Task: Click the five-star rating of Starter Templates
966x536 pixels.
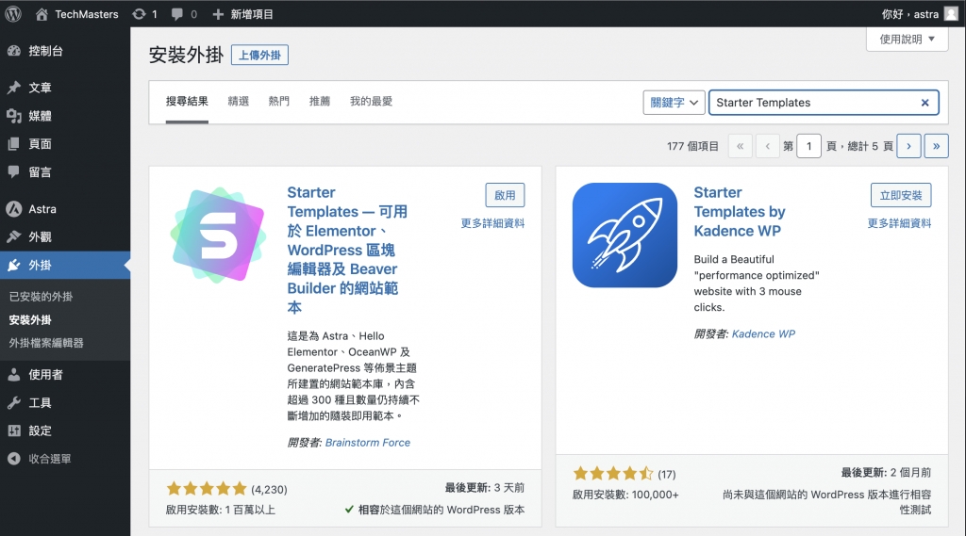Action: [207, 489]
